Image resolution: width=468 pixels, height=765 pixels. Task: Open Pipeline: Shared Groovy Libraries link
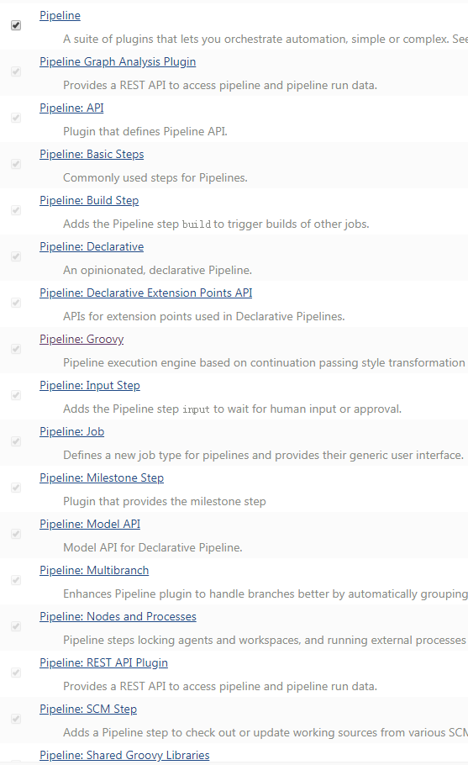pyautogui.click(x=124, y=755)
